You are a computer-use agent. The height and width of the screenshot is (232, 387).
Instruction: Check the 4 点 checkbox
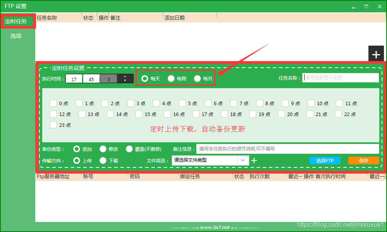pyautogui.click(x=156, y=103)
